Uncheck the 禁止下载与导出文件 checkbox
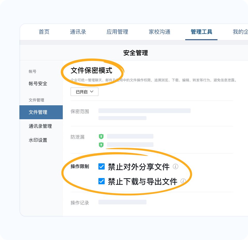The height and width of the screenshot is (240, 248). [x=101, y=182]
